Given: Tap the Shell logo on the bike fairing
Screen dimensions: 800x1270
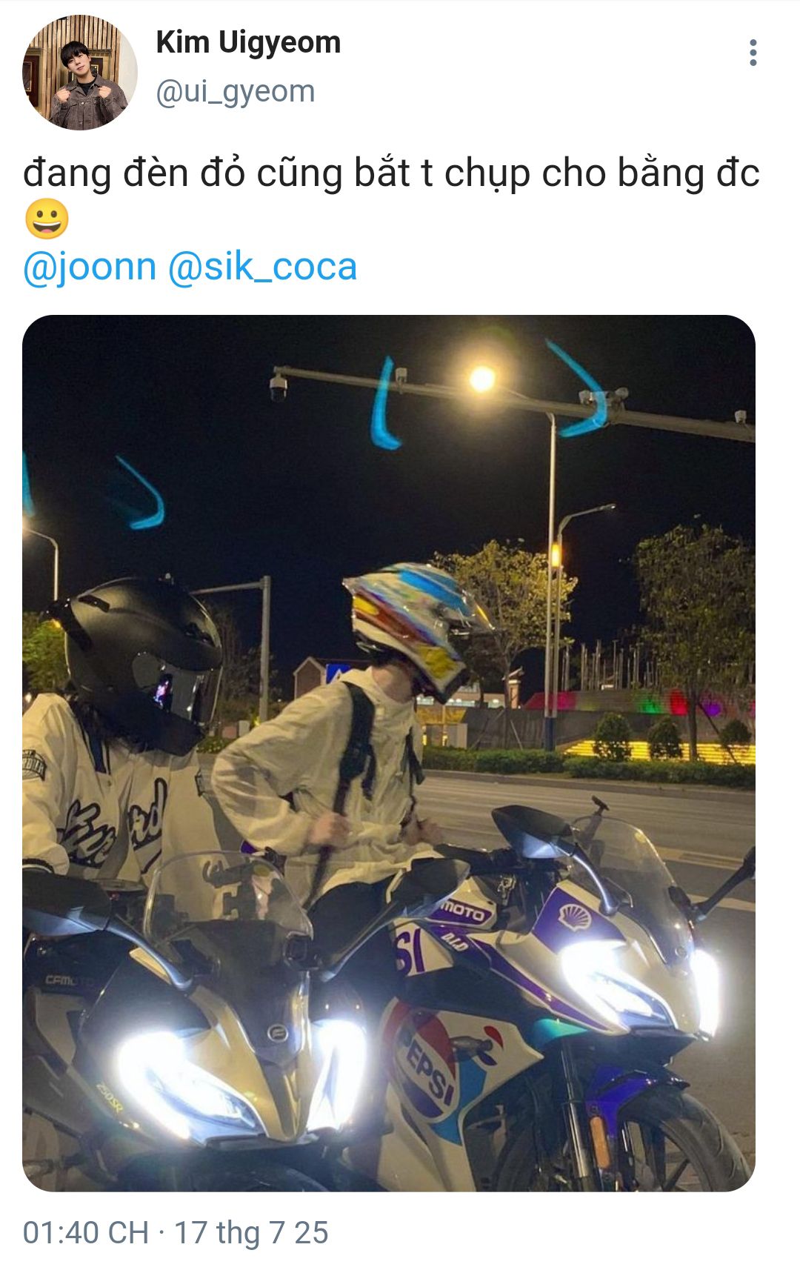Looking at the screenshot, I should (x=575, y=917).
